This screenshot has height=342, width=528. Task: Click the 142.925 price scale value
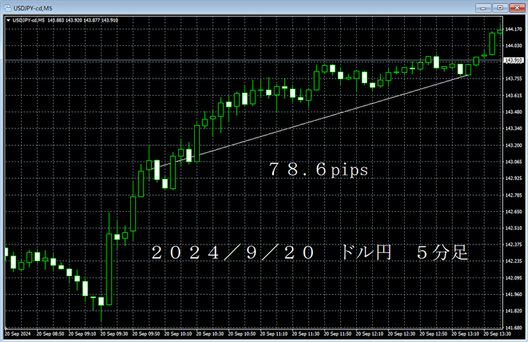[x=513, y=179]
